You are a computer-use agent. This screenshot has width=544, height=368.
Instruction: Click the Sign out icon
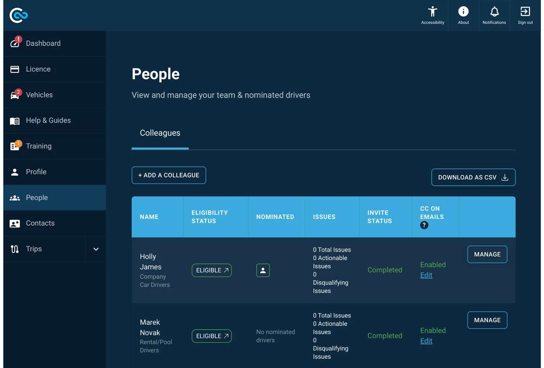[525, 12]
